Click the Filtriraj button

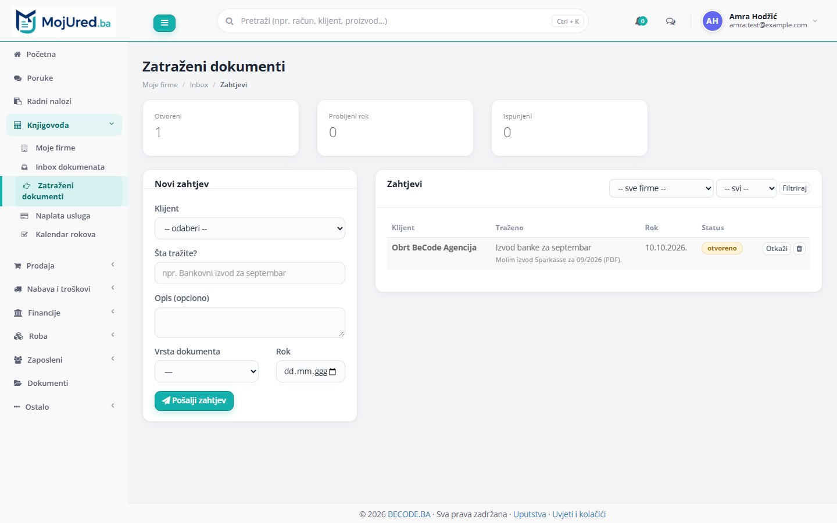[794, 188]
